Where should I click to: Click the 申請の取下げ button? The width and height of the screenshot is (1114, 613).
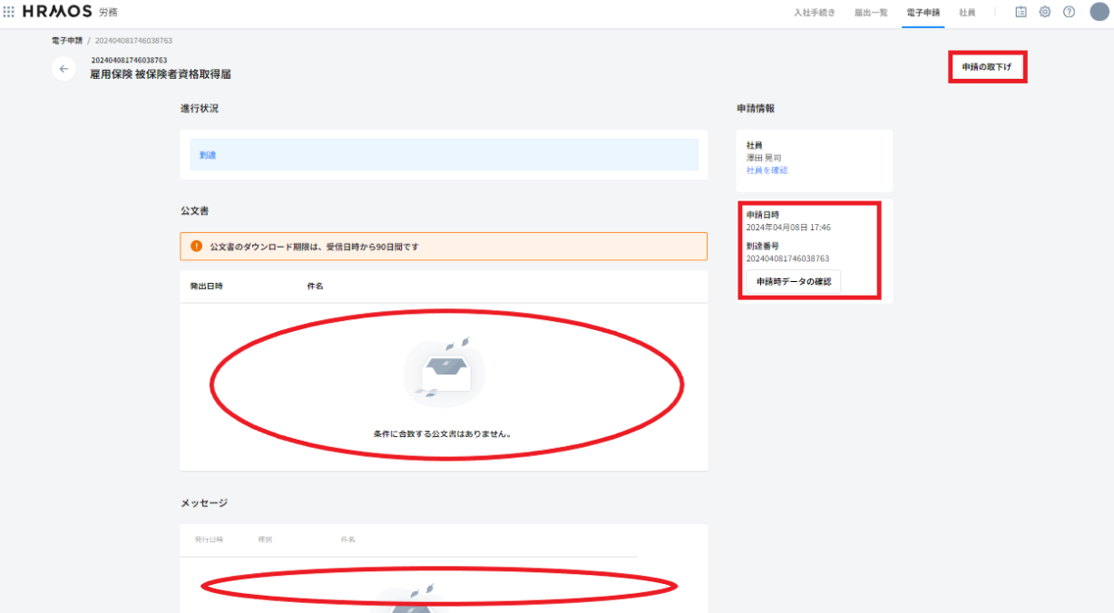[x=987, y=67]
